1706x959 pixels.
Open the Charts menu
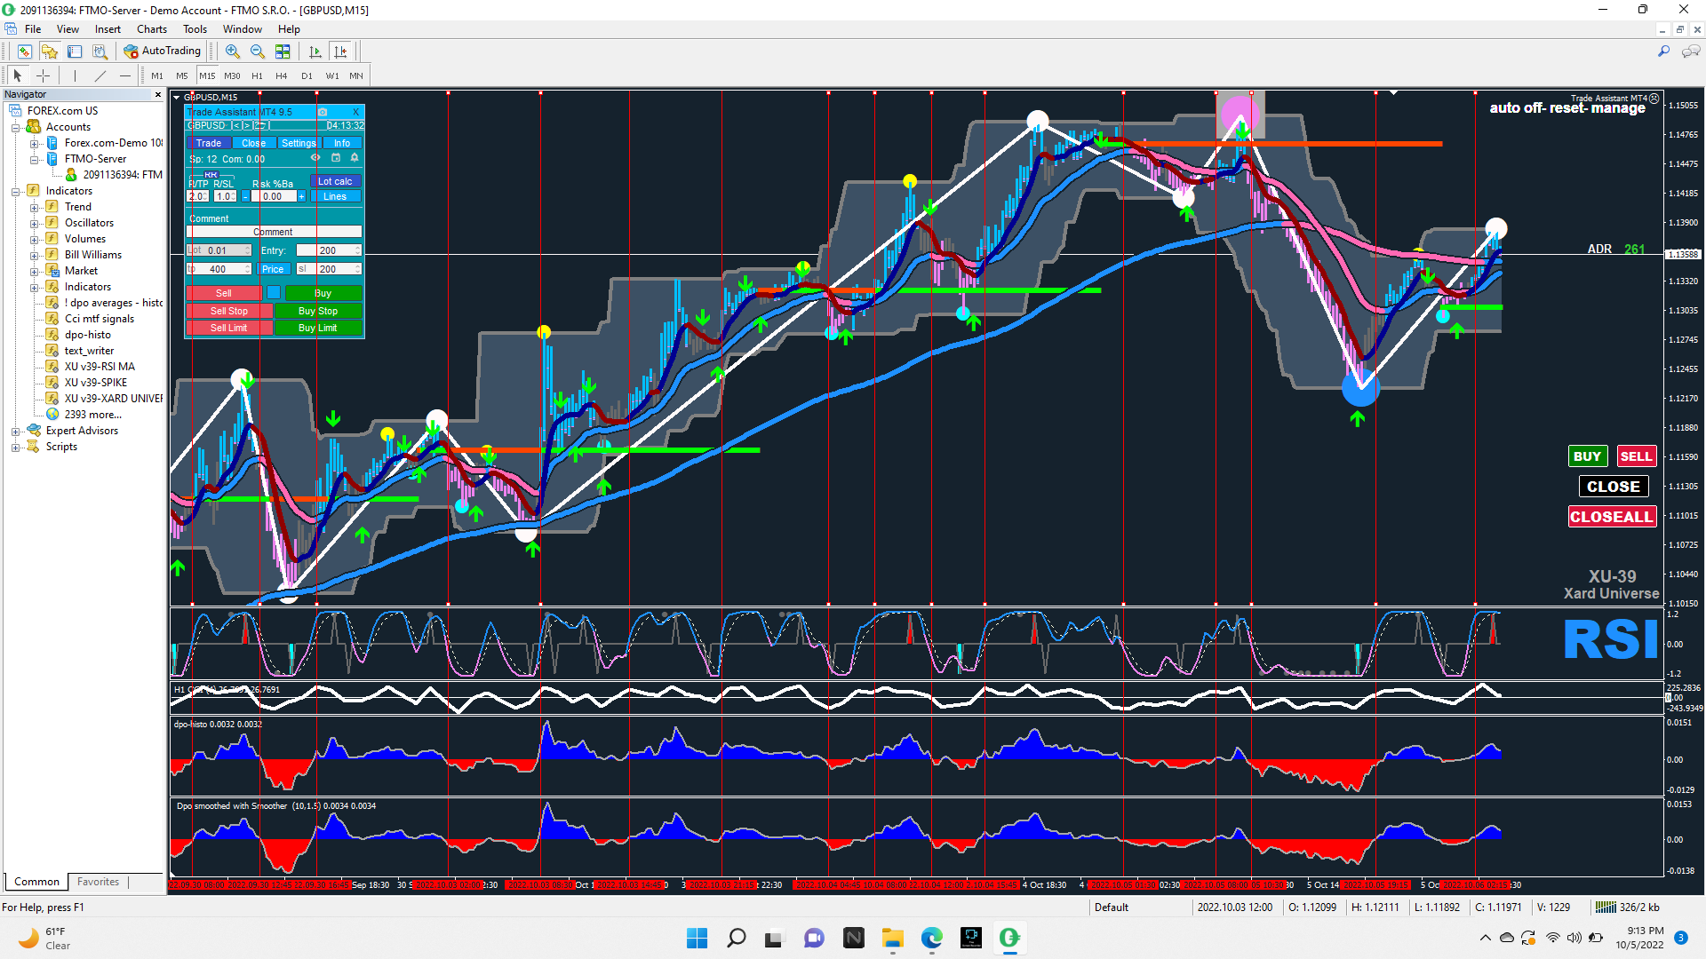pyautogui.click(x=151, y=29)
